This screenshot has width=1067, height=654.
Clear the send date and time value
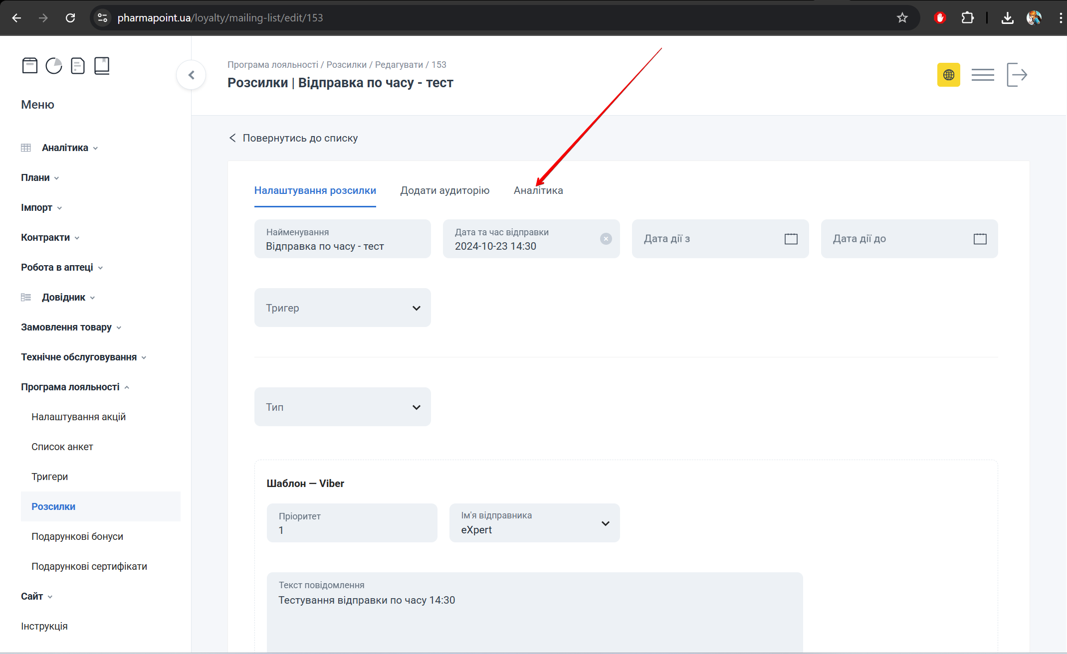606,239
